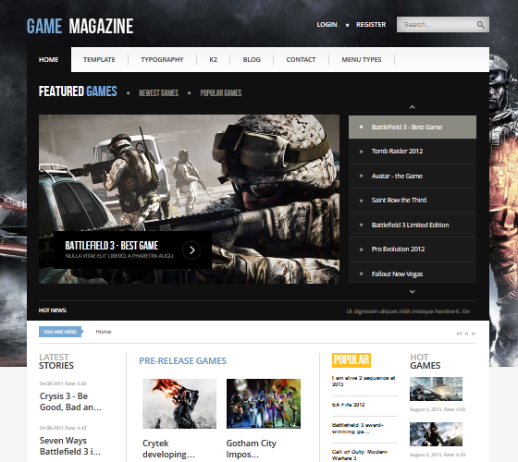Select the HOME menu item
This screenshot has width=518, height=462.
pos(48,60)
